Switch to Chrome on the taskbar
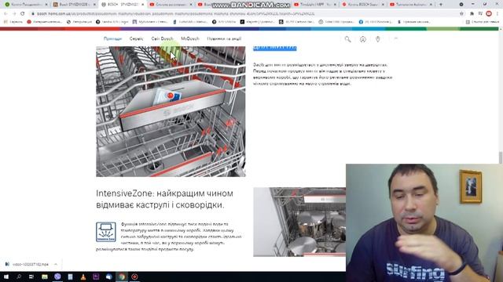The width and height of the screenshot is (503, 282). (122, 277)
